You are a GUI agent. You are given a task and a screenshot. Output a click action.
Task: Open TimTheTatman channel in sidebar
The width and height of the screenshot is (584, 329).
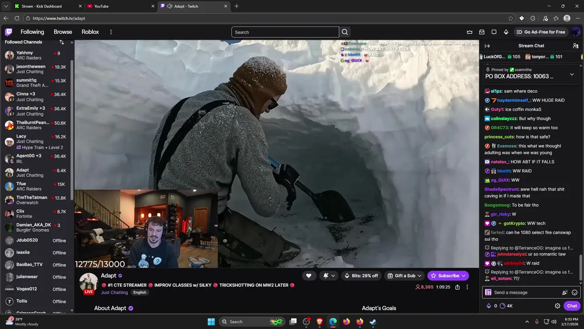pyautogui.click(x=37, y=200)
